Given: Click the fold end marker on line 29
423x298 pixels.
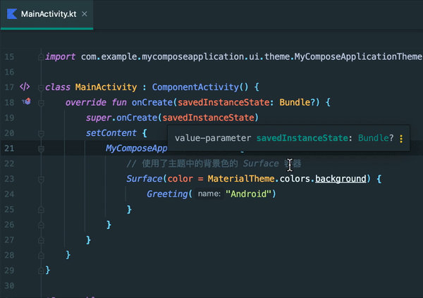Looking at the screenshot, I should coord(41,271).
